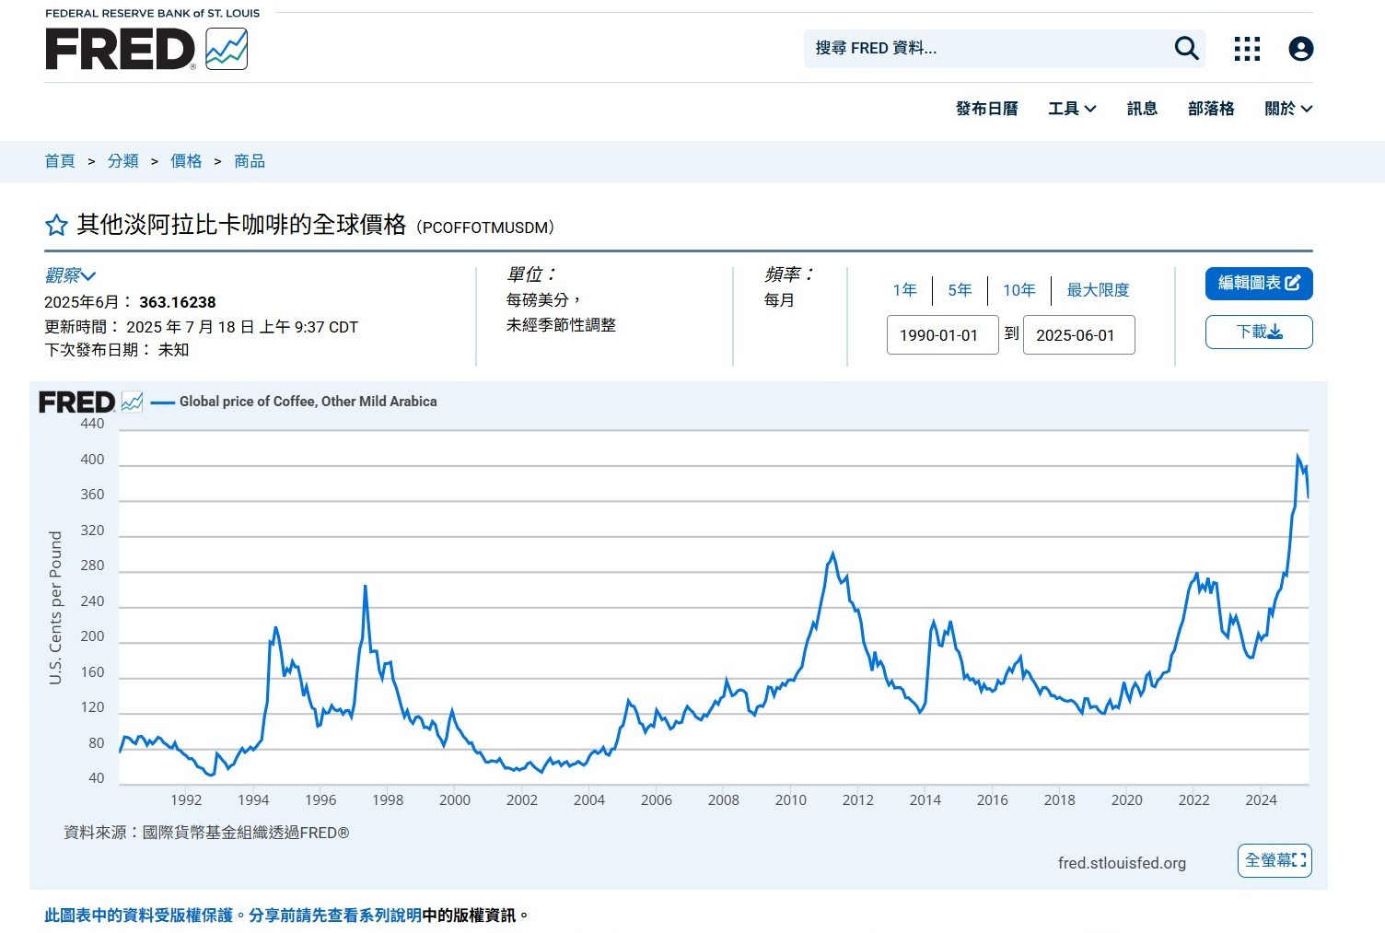Click the 全螢幕 fullscreen button
This screenshot has height=933, width=1385.
(x=1274, y=860)
